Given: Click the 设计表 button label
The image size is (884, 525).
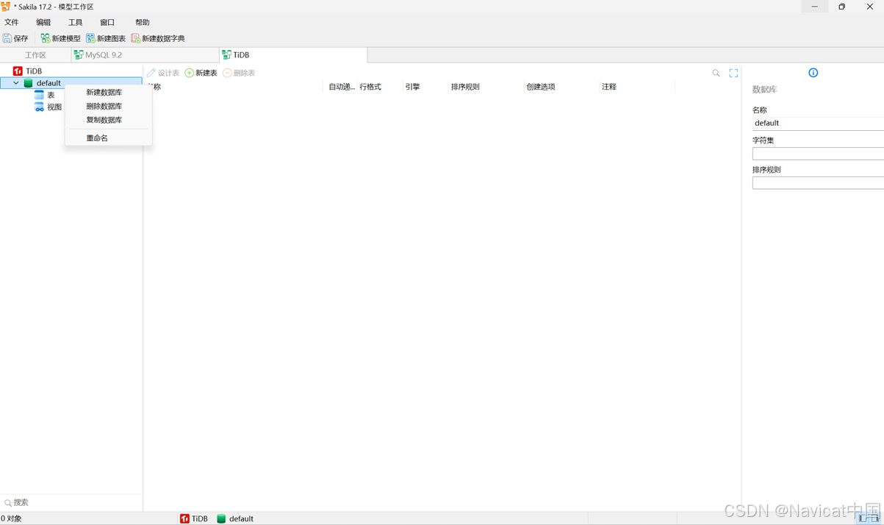Looking at the screenshot, I should pos(168,73).
